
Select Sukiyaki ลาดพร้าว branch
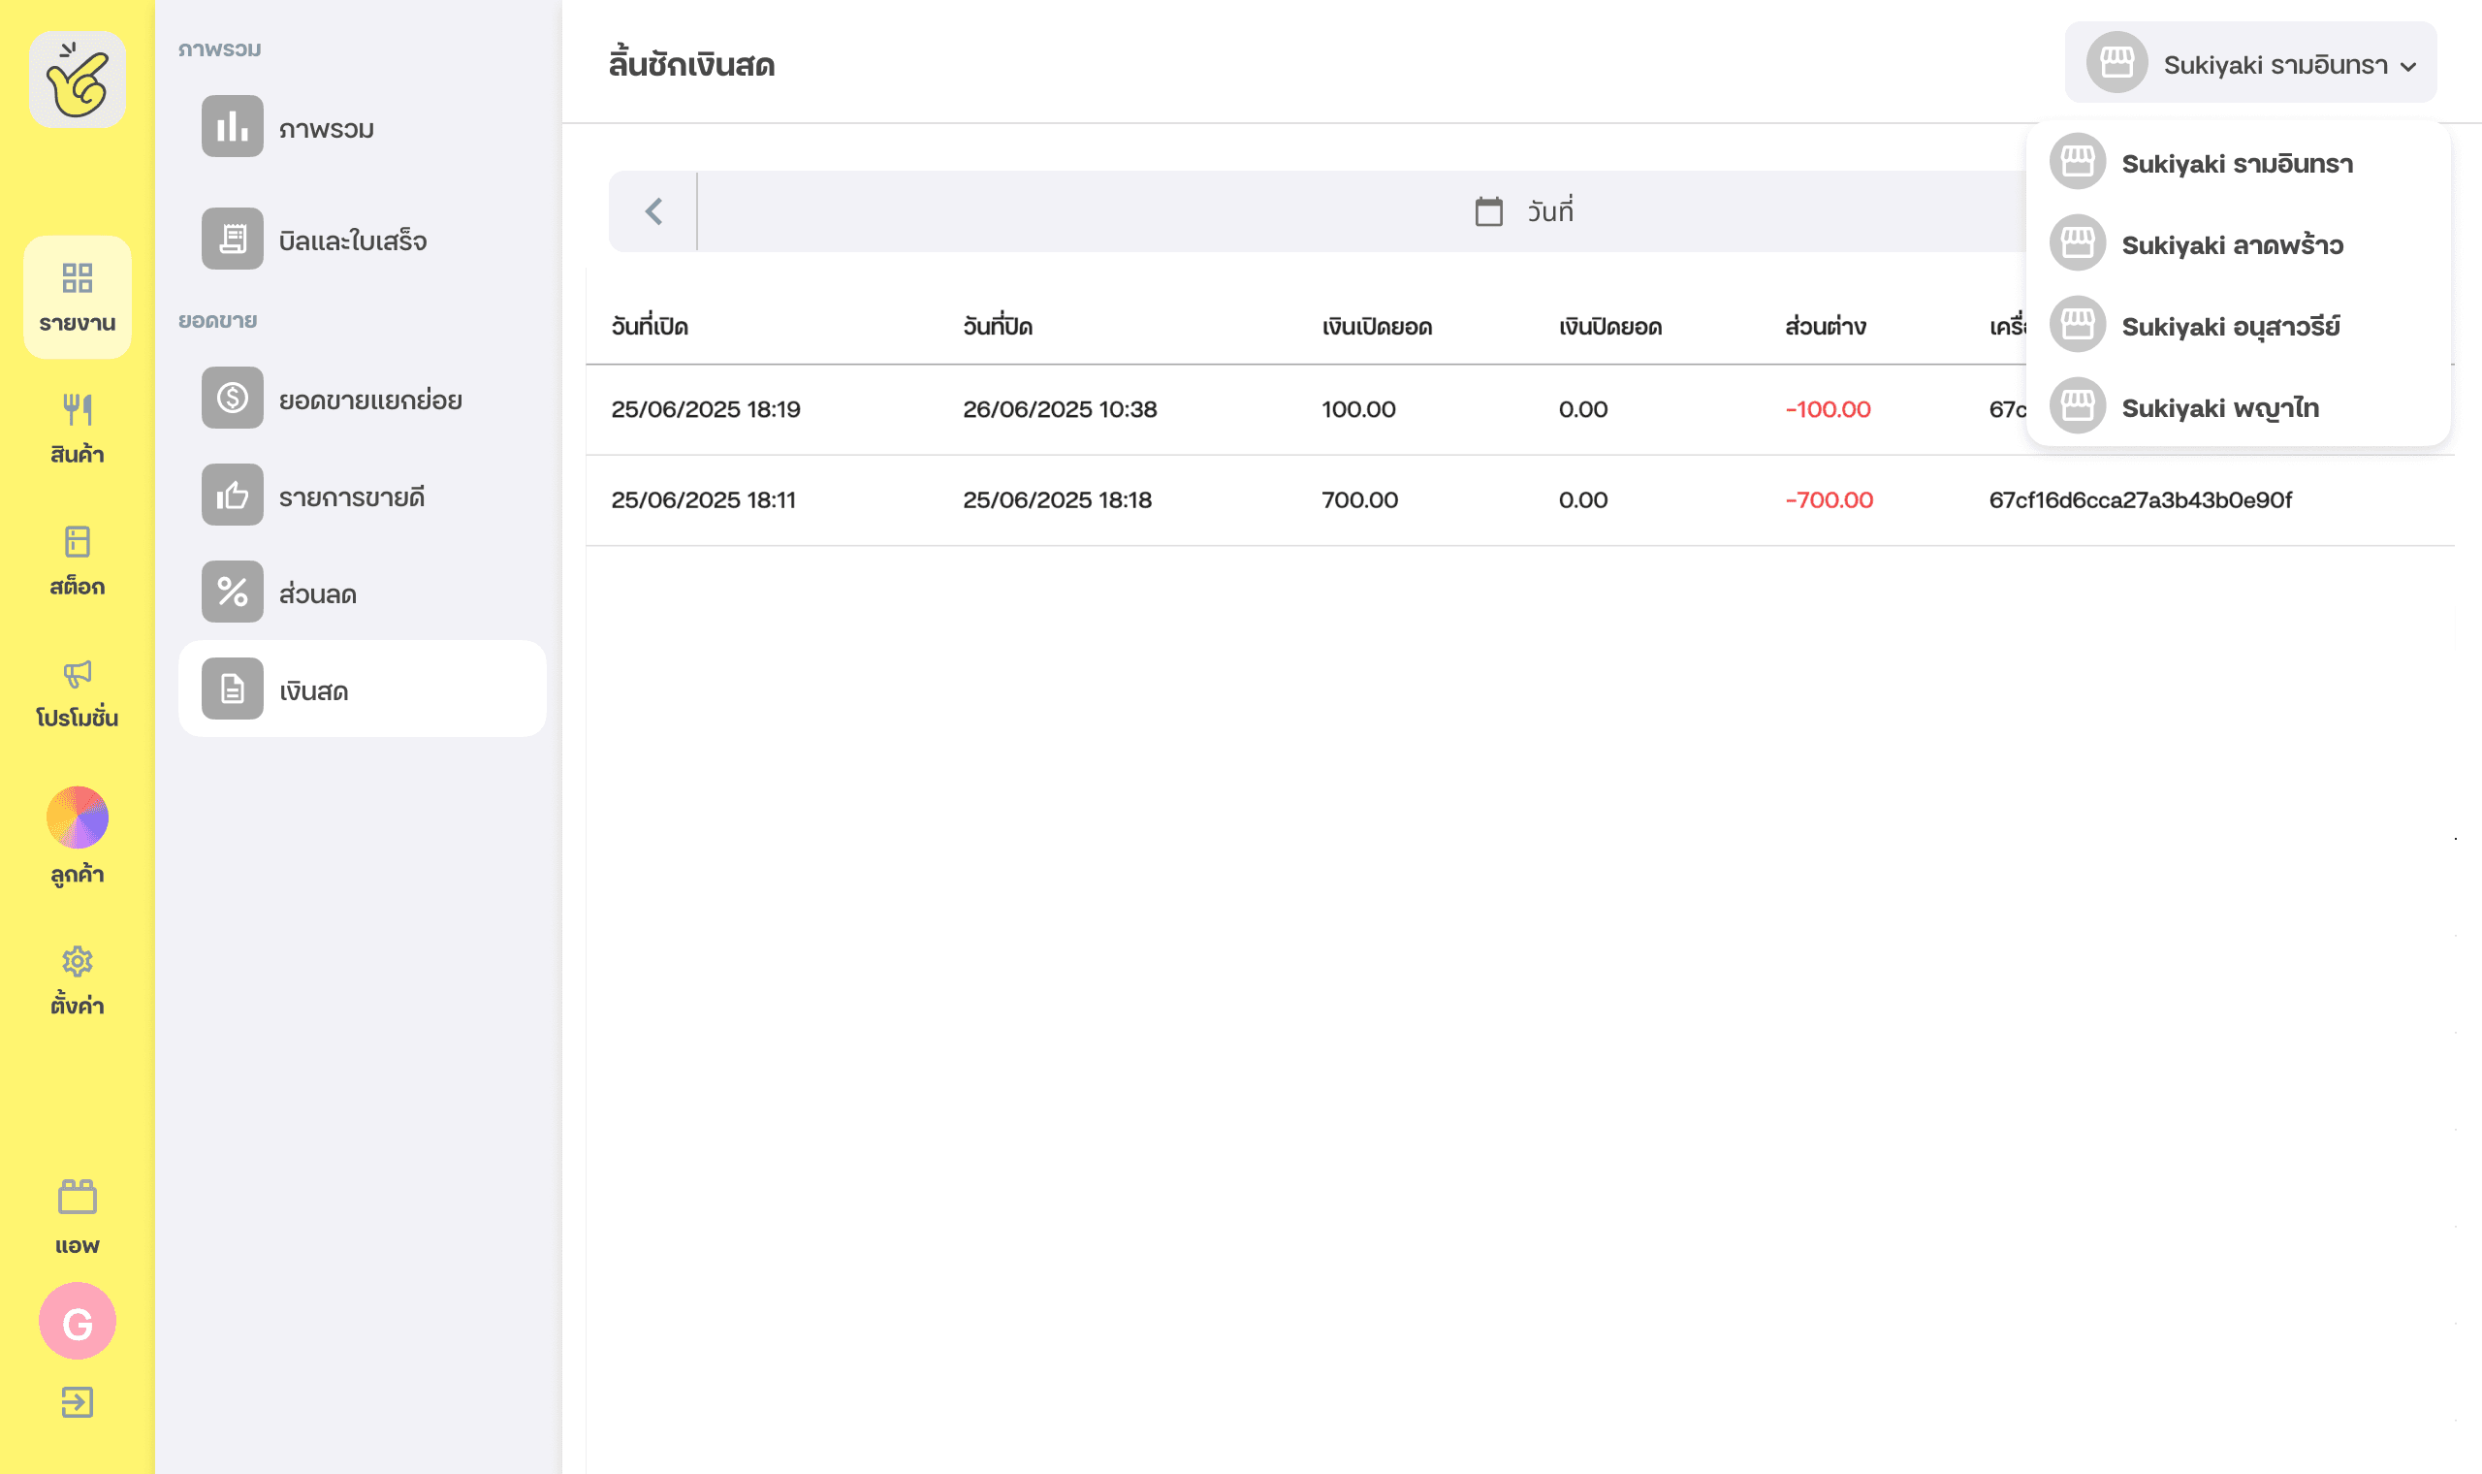[2238, 243]
